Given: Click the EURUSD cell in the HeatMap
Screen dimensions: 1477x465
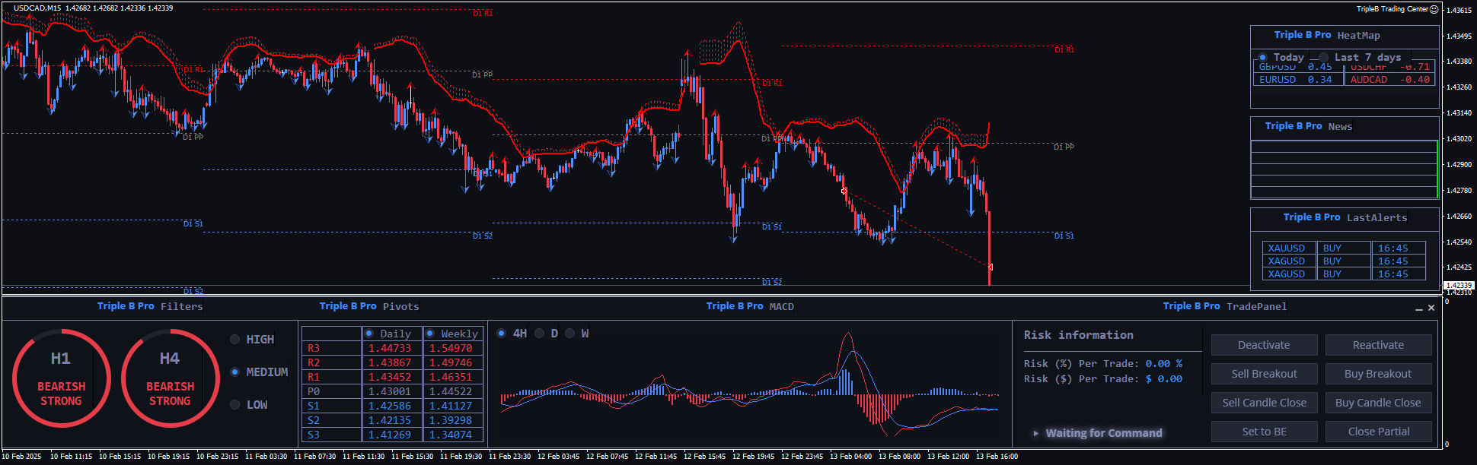Looking at the screenshot, I should [x=1278, y=80].
